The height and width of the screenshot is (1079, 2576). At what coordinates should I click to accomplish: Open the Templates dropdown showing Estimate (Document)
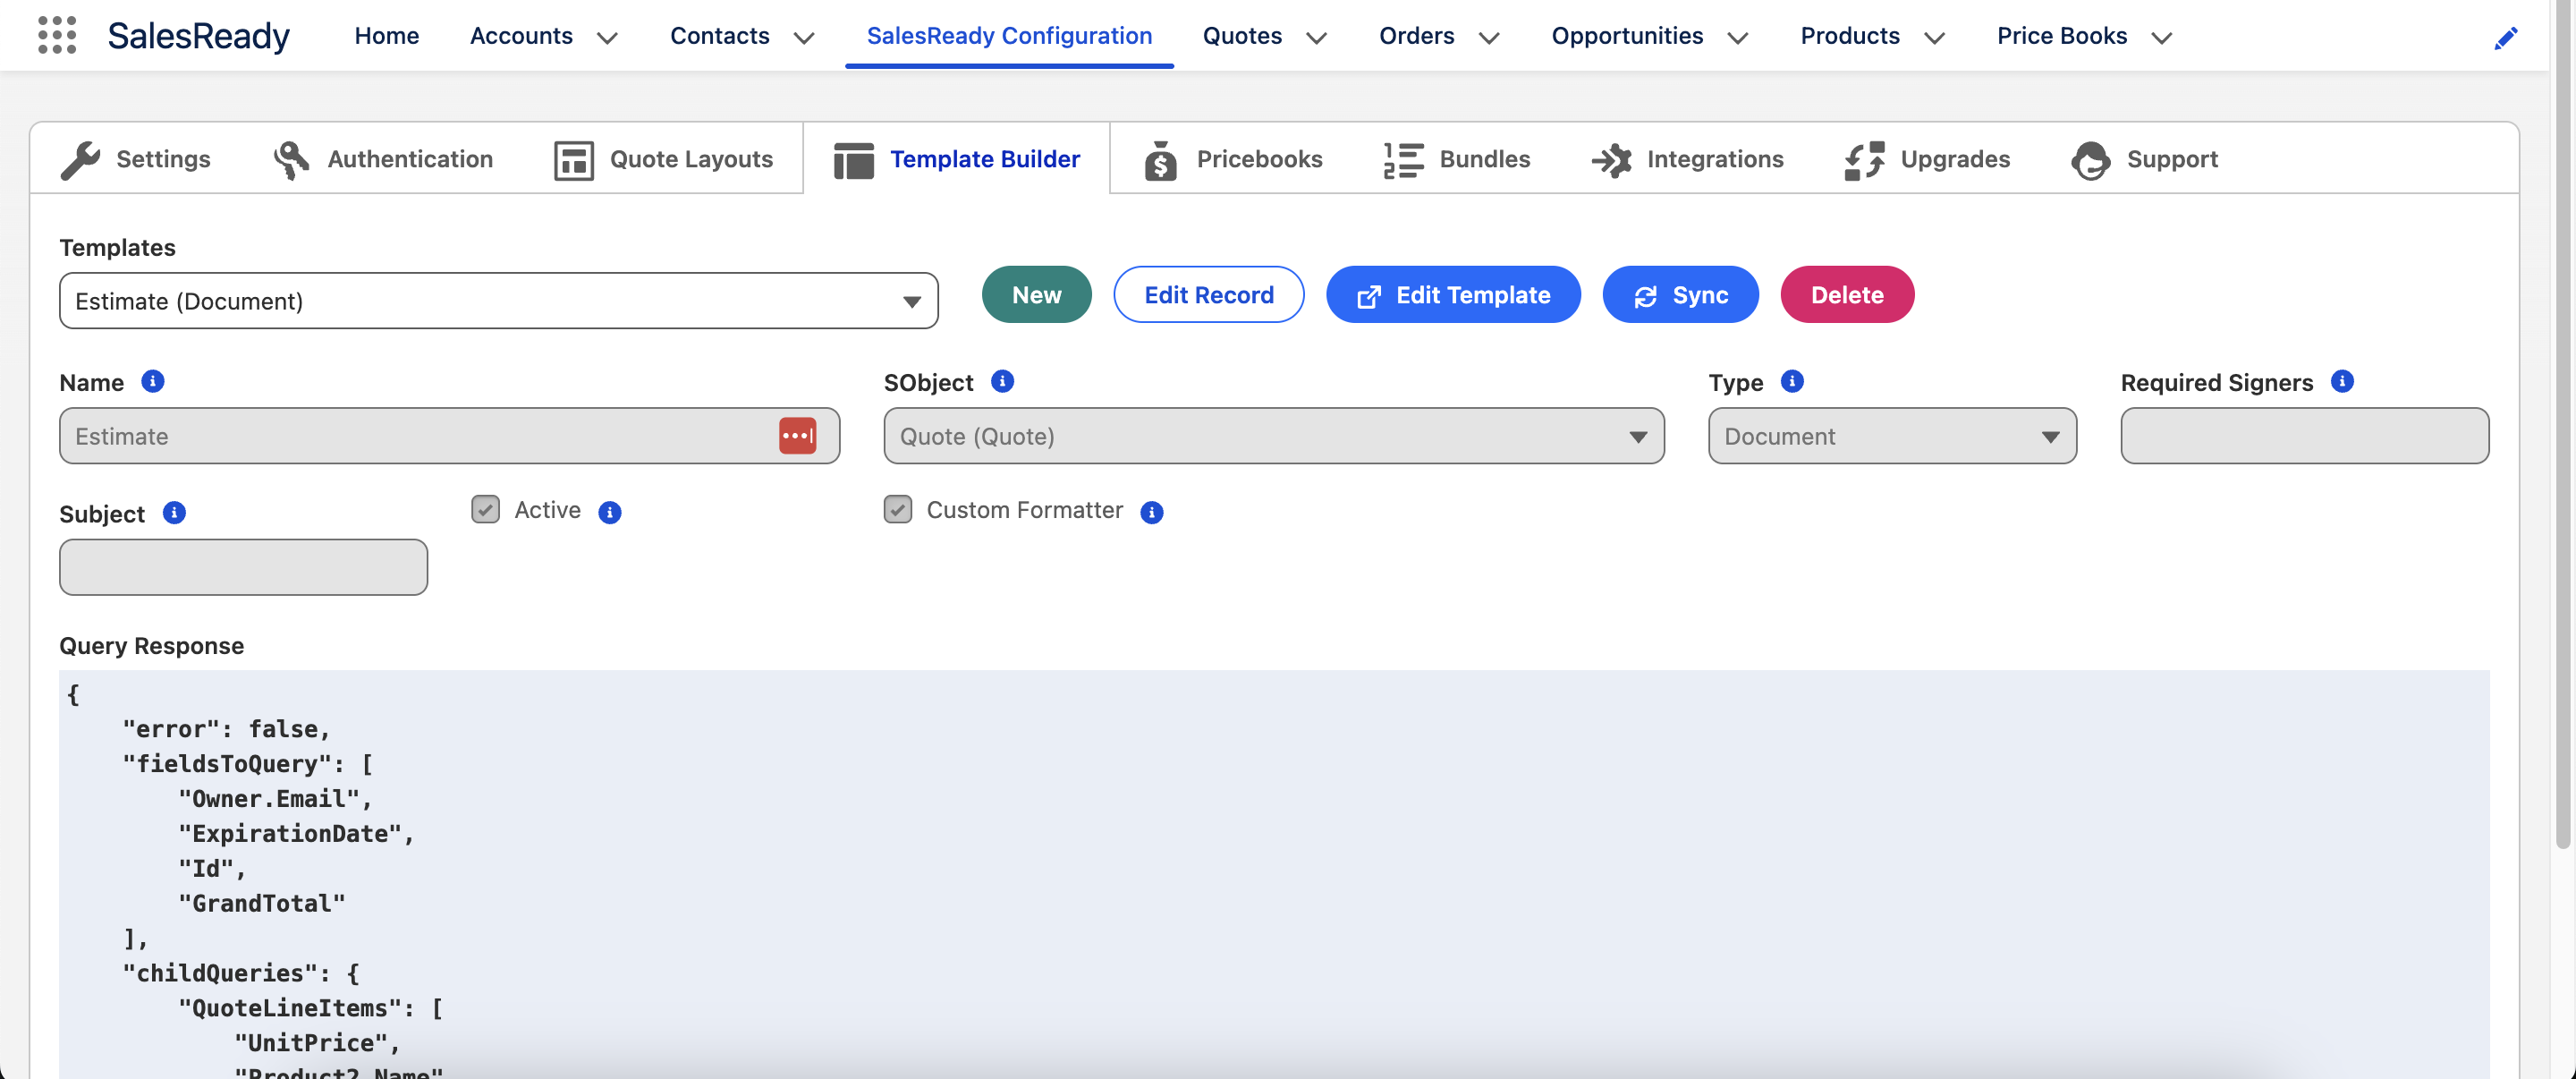498,301
